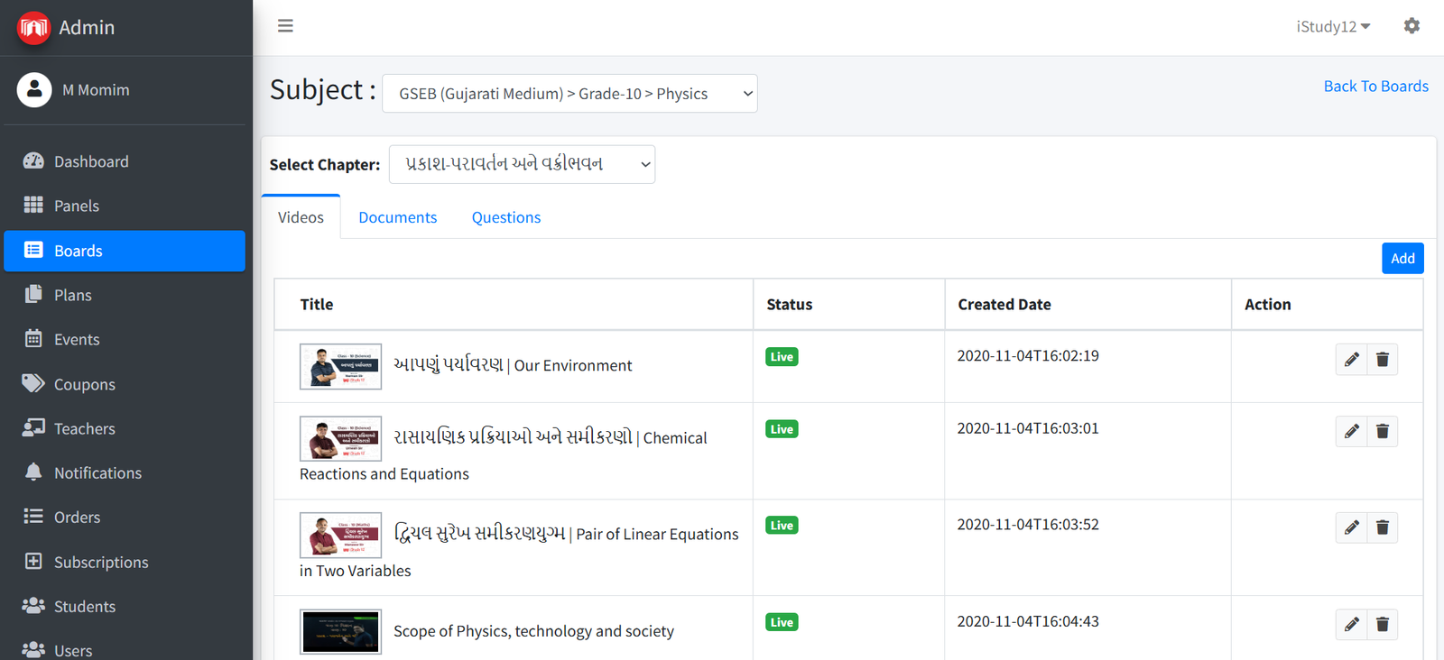Open Subscriptions in the sidebar
This screenshot has height=660, width=1444.
(101, 562)
